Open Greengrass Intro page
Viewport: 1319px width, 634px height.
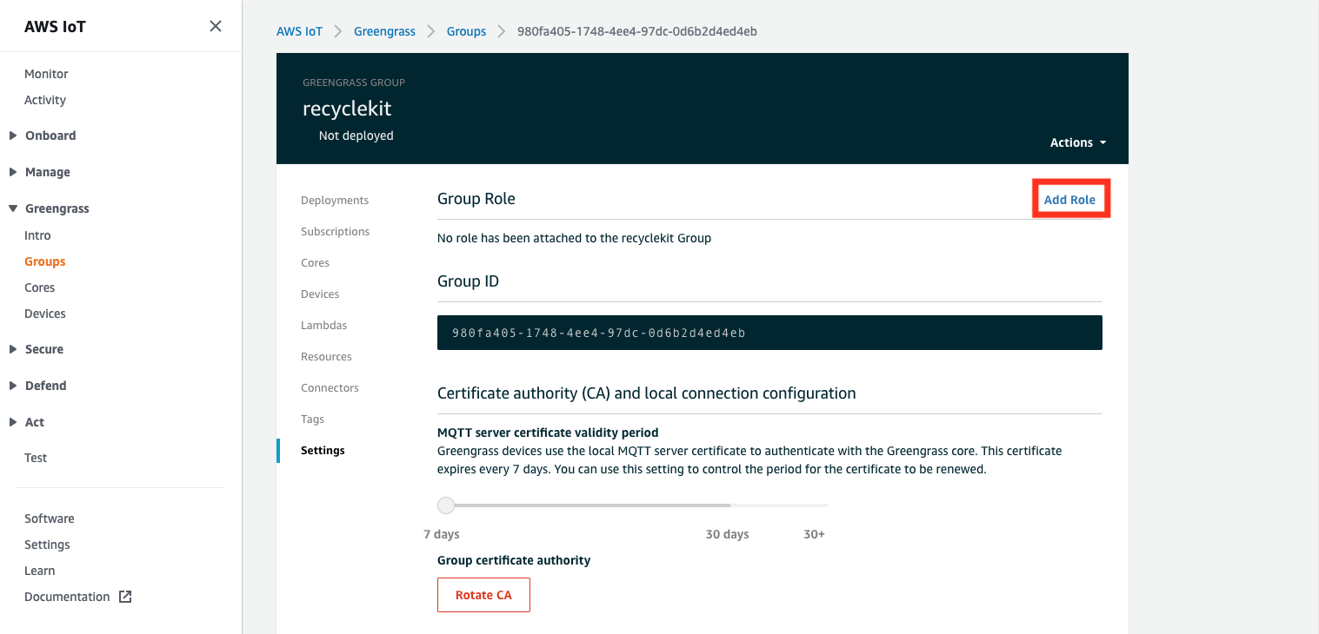point(37,235)
